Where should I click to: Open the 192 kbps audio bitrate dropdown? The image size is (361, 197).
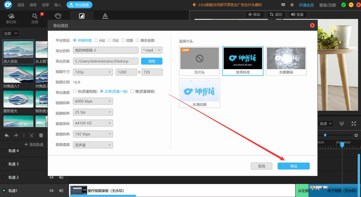(x=93, y=134)
